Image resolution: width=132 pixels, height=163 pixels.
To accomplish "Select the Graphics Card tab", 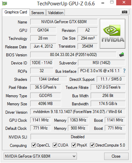I will click(x=16, y=12).
